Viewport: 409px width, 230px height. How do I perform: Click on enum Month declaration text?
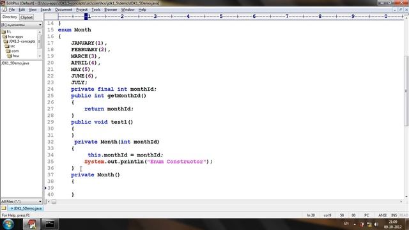[x=74, y=30]
